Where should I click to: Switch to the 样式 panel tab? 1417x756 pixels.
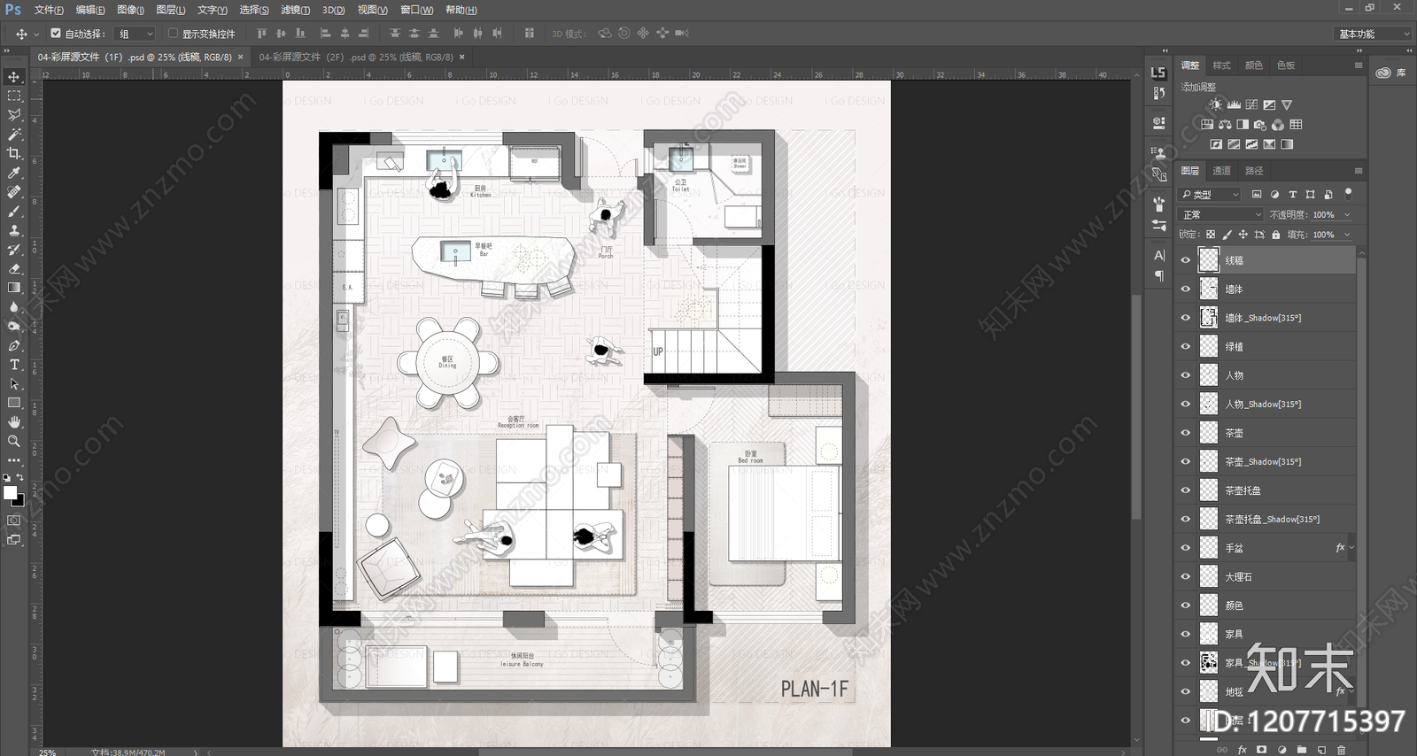tap(1221, 66)
